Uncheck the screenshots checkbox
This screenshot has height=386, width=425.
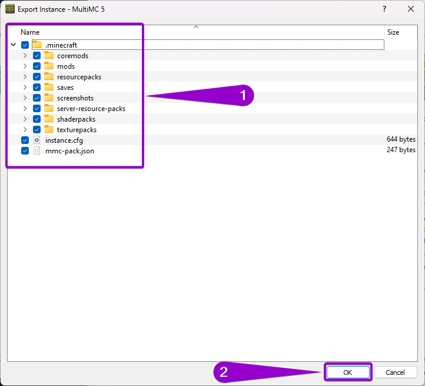click(x=36, y=98)
